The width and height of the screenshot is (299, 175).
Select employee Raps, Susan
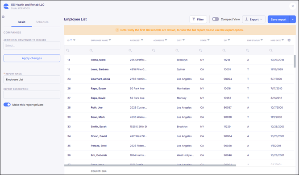[98, 89]
